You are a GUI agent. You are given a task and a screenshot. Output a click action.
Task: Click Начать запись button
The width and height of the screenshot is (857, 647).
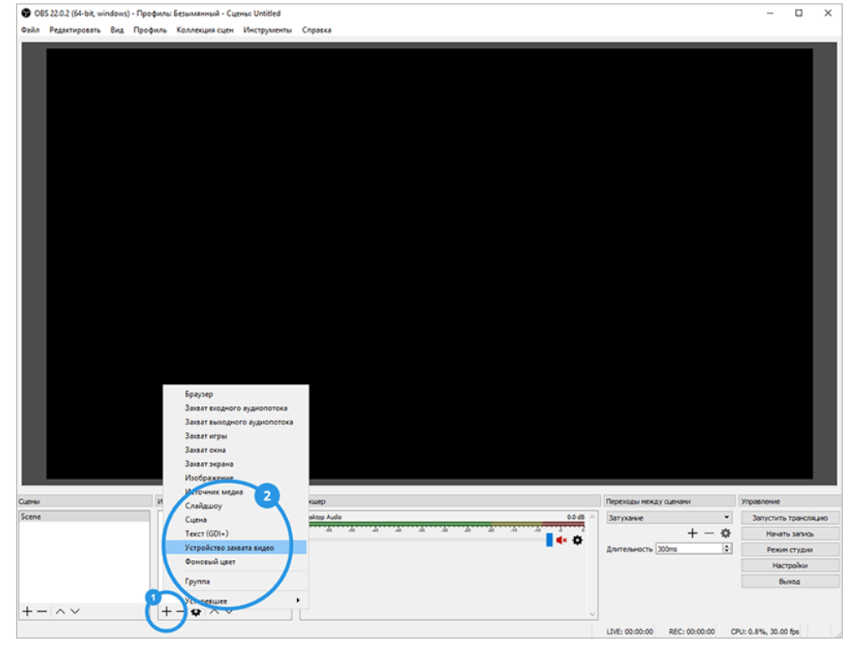click(790, 533)
